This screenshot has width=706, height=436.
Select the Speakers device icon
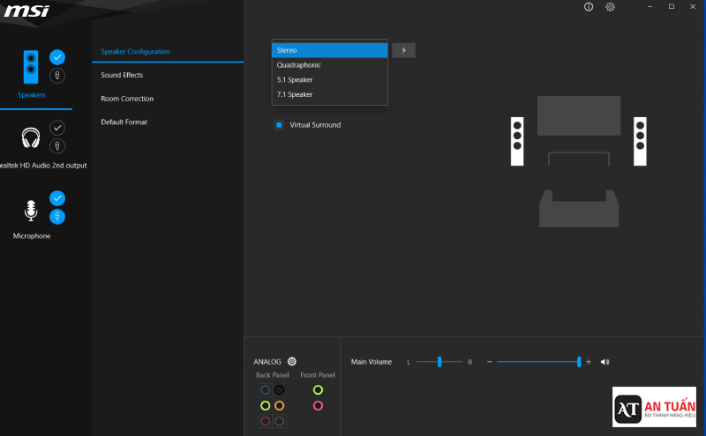[31, 67]
